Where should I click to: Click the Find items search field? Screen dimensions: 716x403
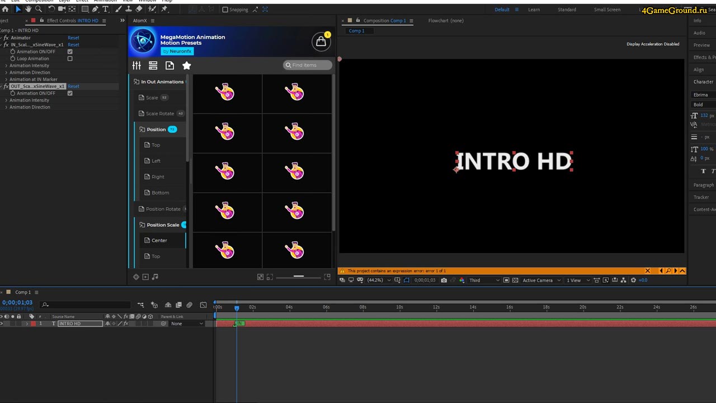click(x=308, y=65)
